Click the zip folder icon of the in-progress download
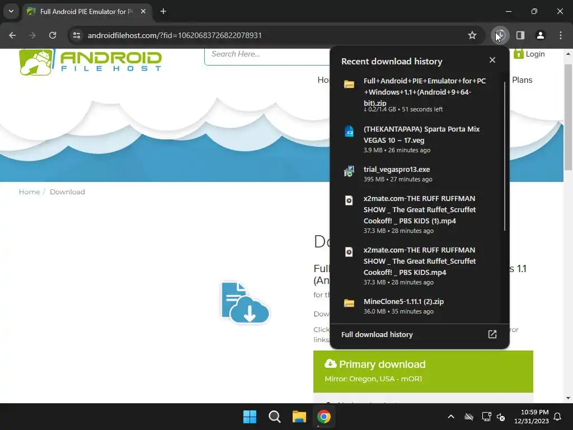573x430 pixels. point(349,85)
